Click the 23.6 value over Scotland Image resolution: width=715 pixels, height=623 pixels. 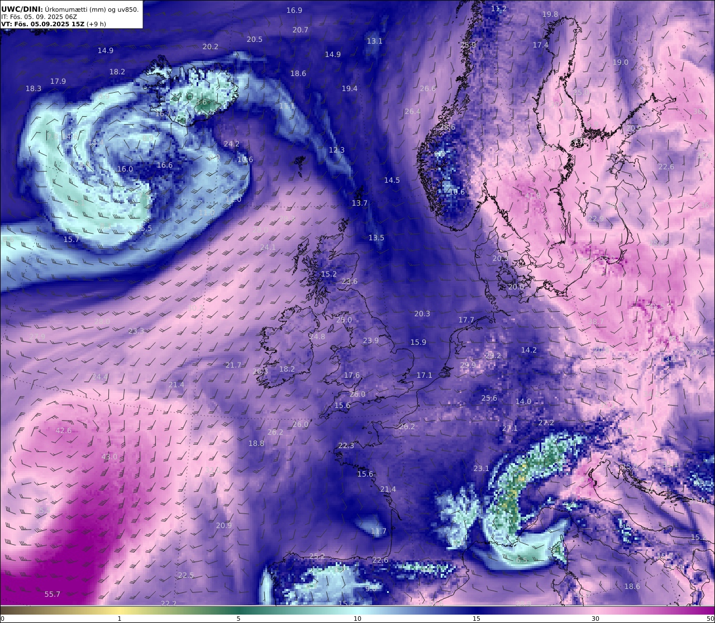(x=350, y=281)
